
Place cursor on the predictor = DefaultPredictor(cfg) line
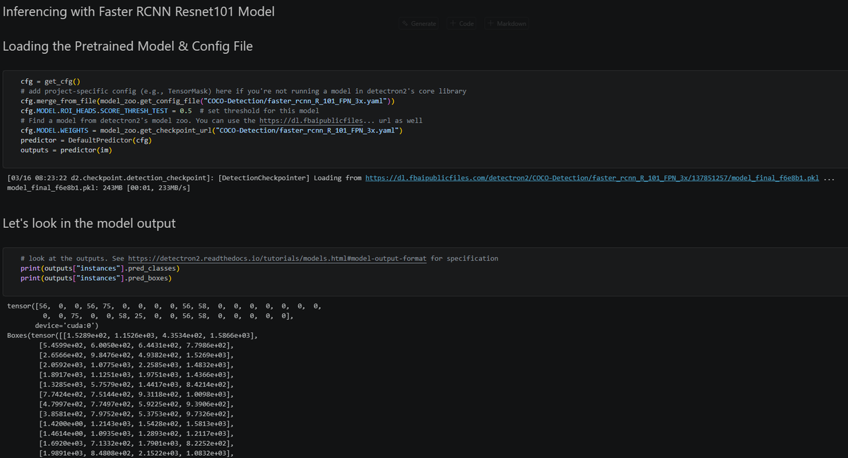tap(87, 140)
